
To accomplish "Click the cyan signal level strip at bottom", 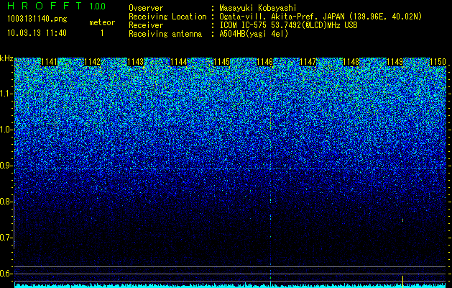I will 230,286.
